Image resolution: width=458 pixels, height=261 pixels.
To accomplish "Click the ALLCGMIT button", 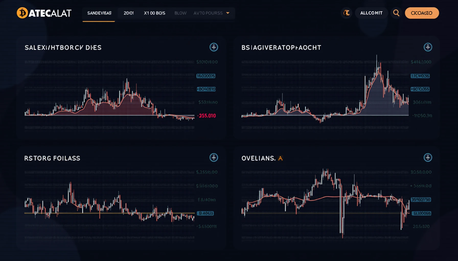I will [371, 13].
